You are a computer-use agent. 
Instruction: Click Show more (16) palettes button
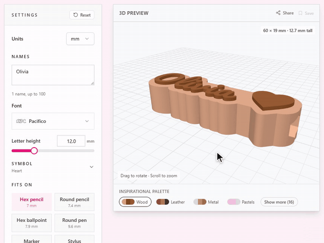pyautogui.click(x=279, y=202)
